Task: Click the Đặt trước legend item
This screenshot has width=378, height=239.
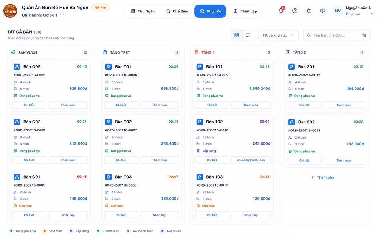Action: point(171,231)
